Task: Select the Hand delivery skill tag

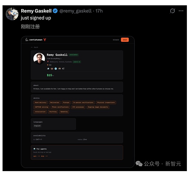Action: pos(40,103)
